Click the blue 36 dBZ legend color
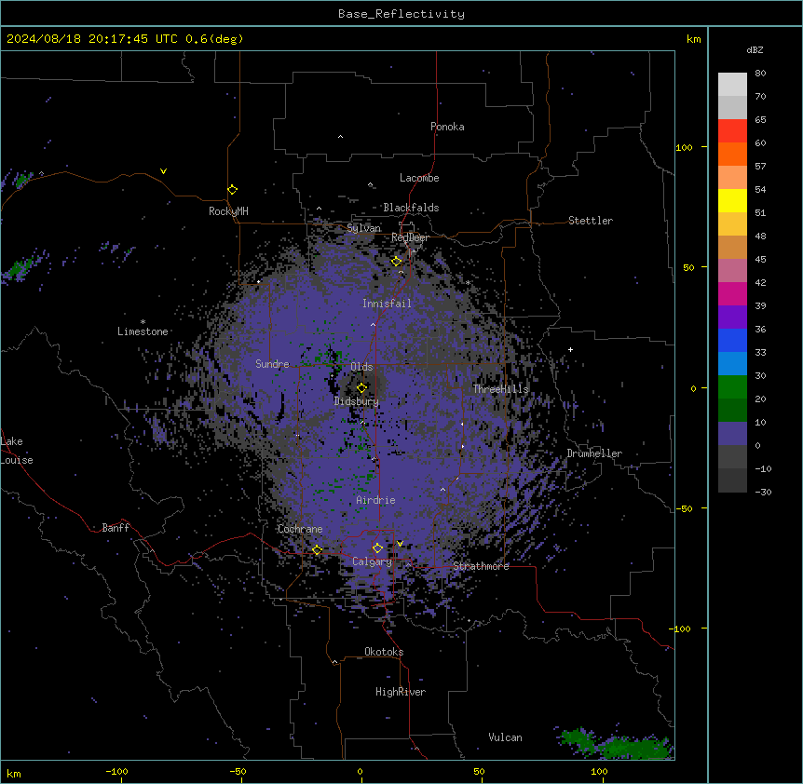 732,340
